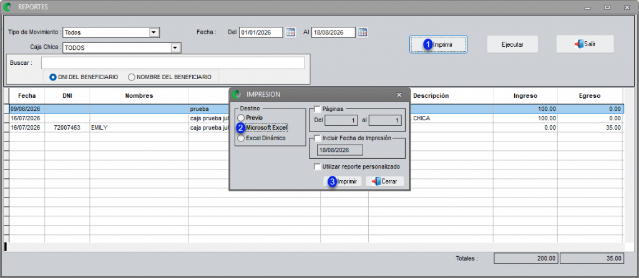This screenshot has width=639, height=278.
Task: Open the calendar picker for the Del date
Action: coord(291,32)
